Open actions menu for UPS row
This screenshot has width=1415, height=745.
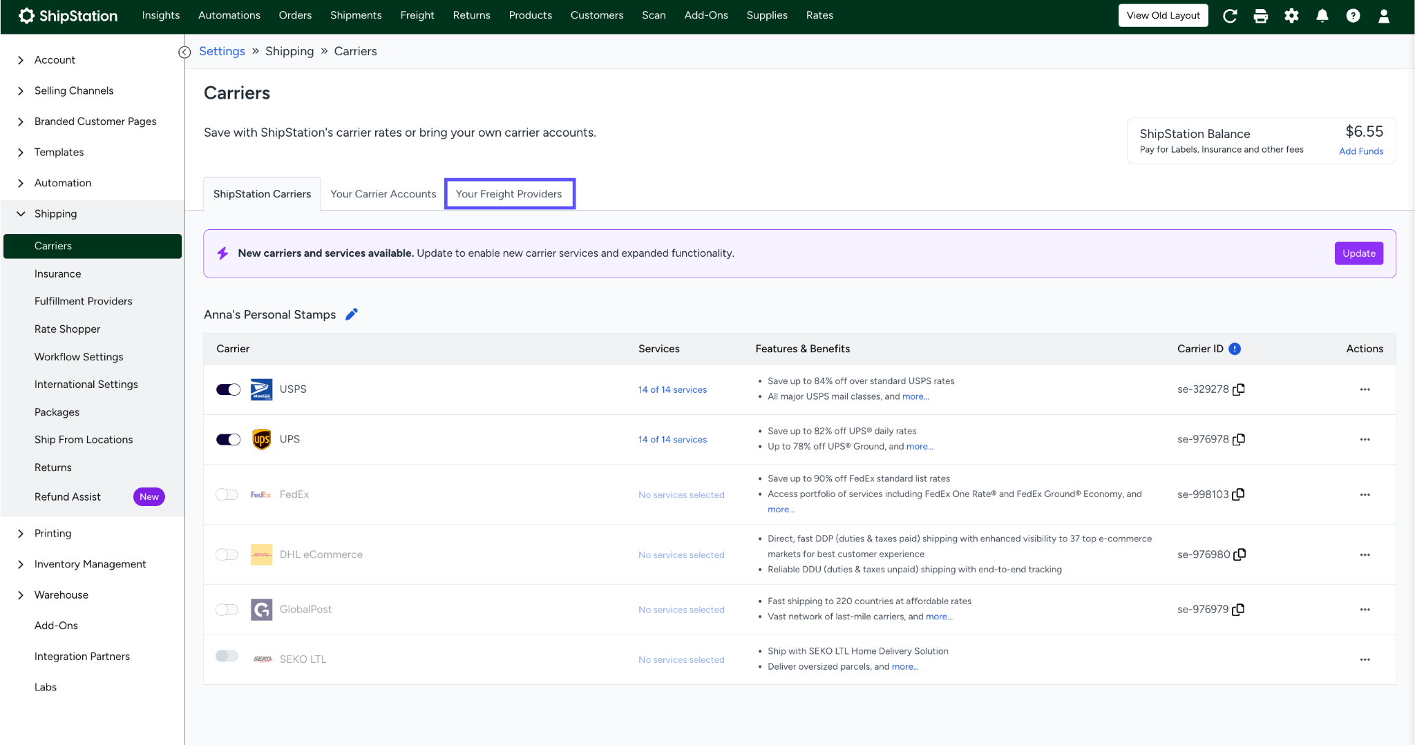tap(1365, 439)
